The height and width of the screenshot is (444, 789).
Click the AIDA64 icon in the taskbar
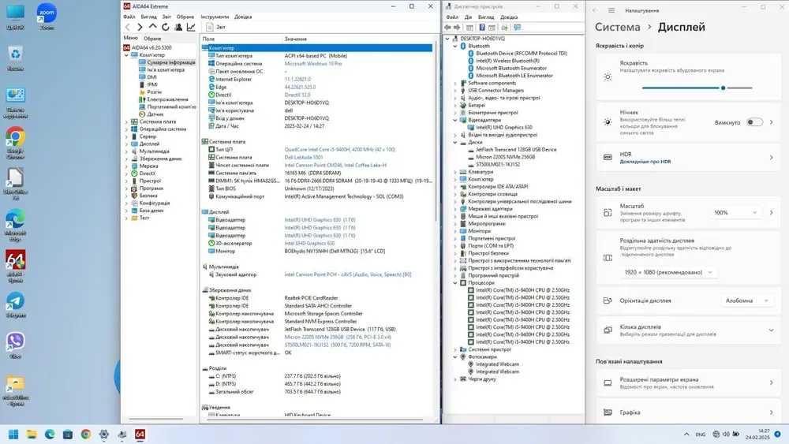(140, 434)
